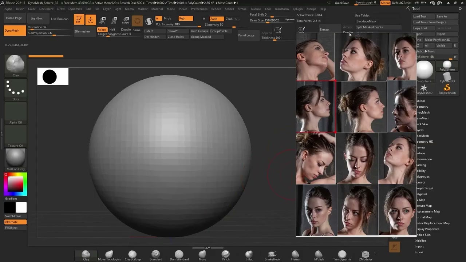Choose the Cylinder3D tool
The width and height of the screenshot is (466, 262).
click(x=447, y=77)
